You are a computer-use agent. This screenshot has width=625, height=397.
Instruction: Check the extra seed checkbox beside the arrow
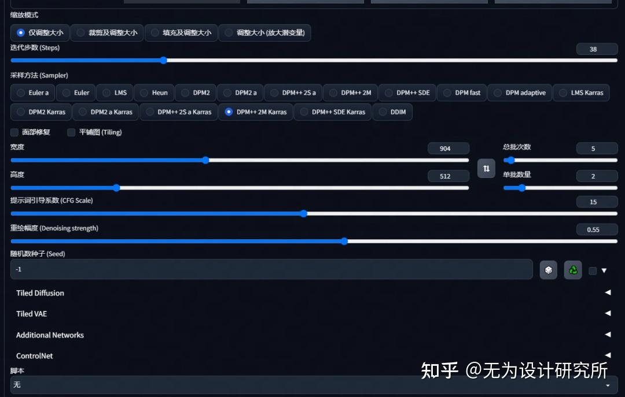pyautogui.click(x=593, y=270)
